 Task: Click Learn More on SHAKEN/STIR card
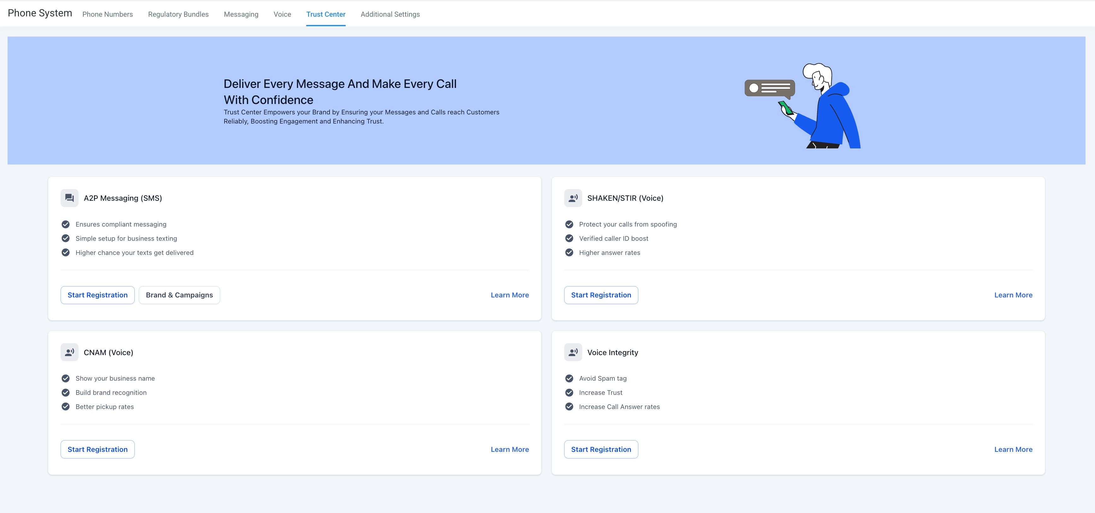(x=1013, y=295)
